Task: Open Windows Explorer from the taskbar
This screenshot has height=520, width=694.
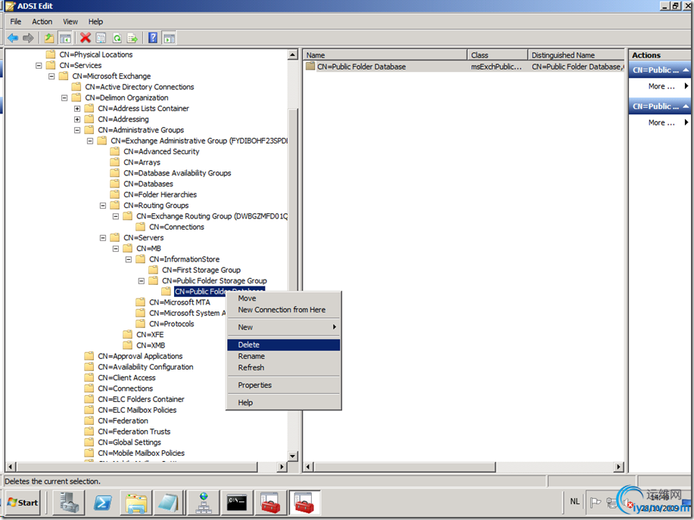Action: [x=136, y=503]
